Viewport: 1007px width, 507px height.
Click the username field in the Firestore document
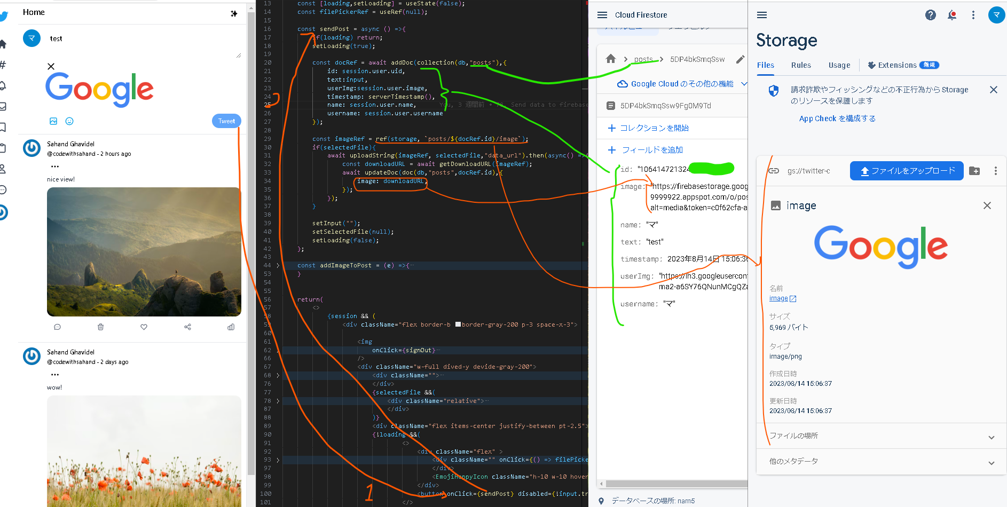click(x=648, y=304)
